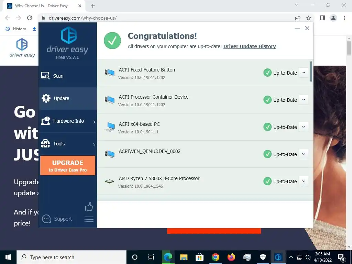Viewport: 352px width, 264px height.
Task: Click AMD Ryzen processor chip icon
Action: click(110, 181)
